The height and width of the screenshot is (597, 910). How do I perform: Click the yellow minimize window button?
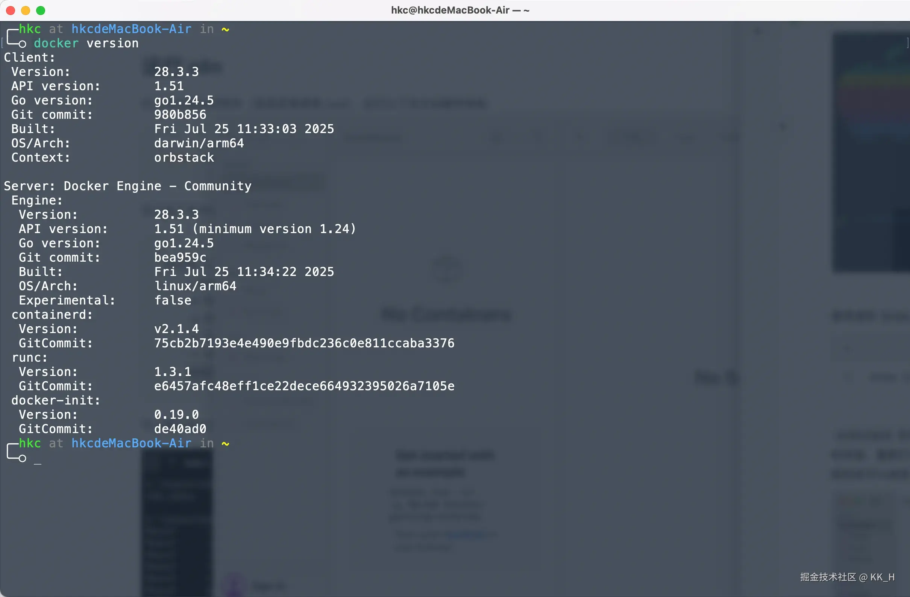point(26,10)
